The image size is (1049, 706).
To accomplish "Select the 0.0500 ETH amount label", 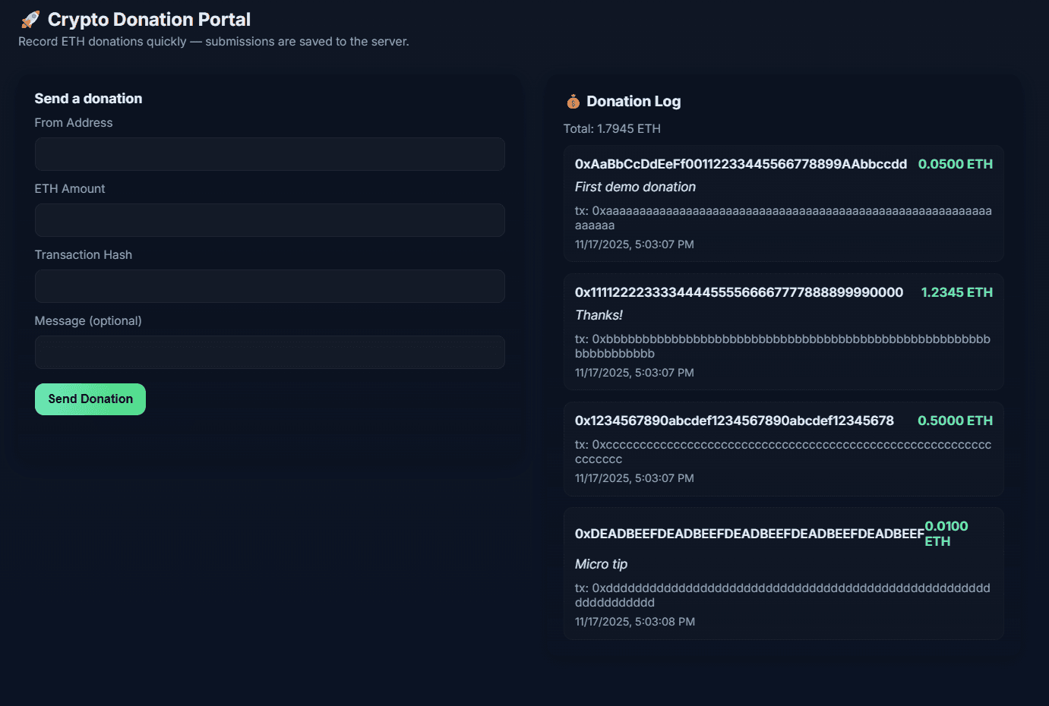I will (956, 163).
